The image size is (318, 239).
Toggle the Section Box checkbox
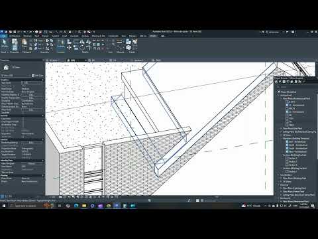click(x=23, y=137)
